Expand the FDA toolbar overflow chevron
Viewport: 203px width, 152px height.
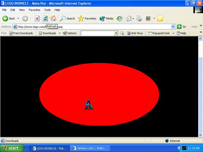click(x=201, y=32)
